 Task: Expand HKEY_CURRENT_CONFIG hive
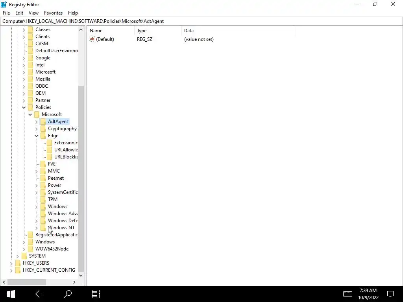(x=11, y=271)
